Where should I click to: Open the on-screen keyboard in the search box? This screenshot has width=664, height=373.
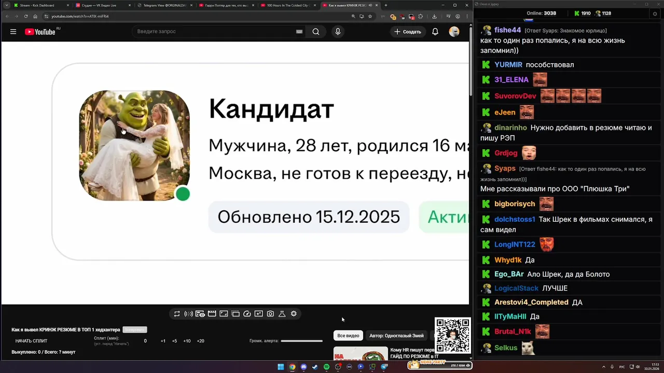click(x=299, y=32)
